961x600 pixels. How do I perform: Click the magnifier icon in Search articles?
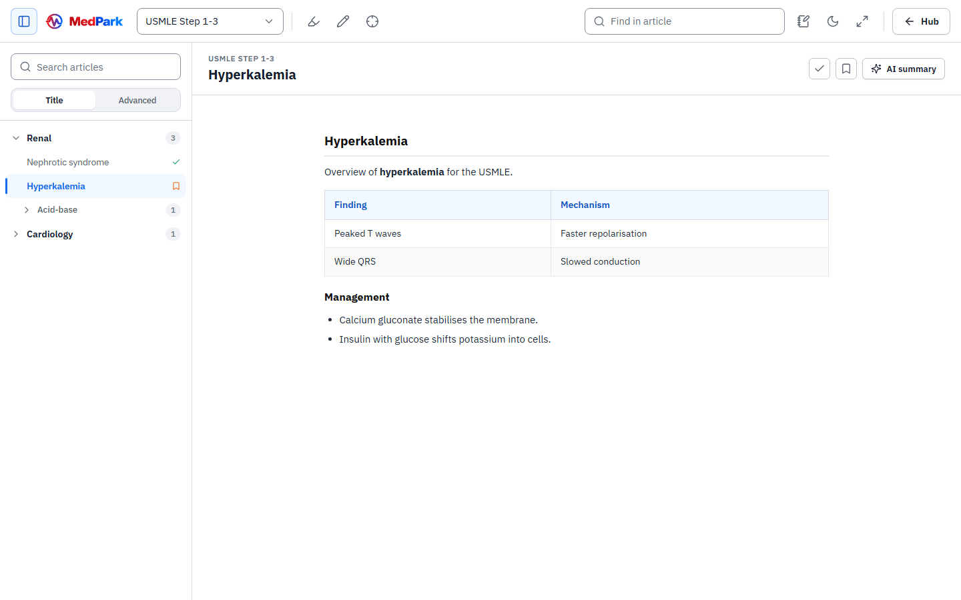click(25, 67)
